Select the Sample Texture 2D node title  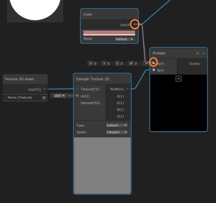(x=93, y=79)
